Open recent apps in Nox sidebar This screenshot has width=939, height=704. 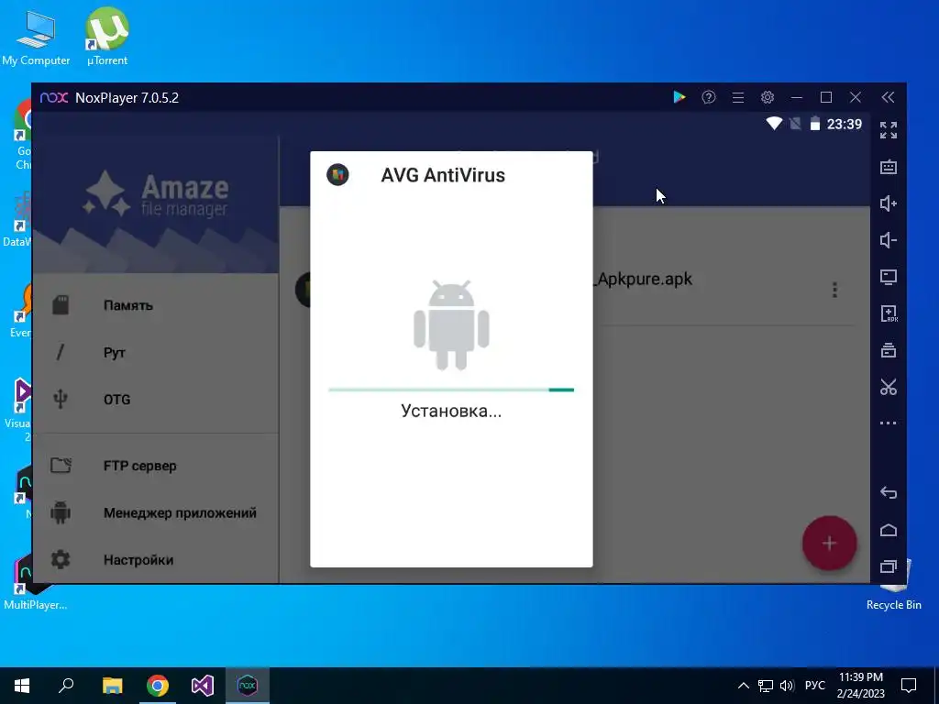(888, 566)
